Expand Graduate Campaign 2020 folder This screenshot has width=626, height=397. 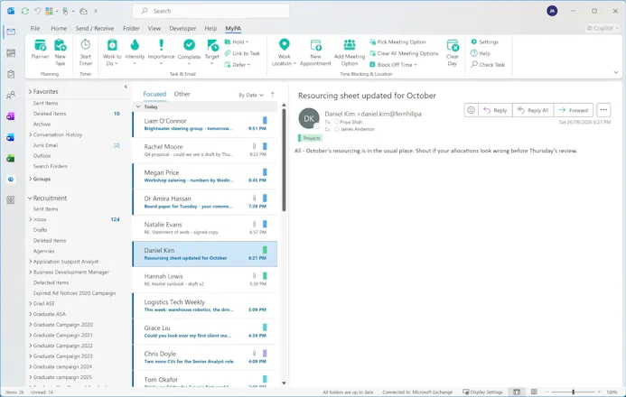point(31,325)
